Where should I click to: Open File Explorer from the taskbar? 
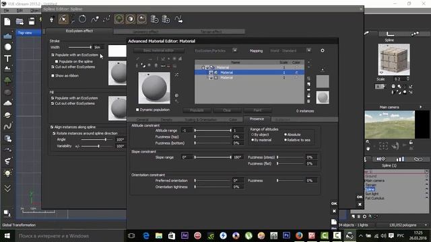pos(159,236)
